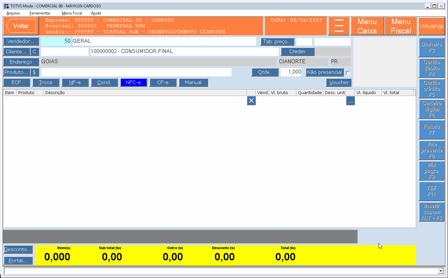Click the Descrição column header
Viewport: 448px width, 278px height.
click(145, 92)
